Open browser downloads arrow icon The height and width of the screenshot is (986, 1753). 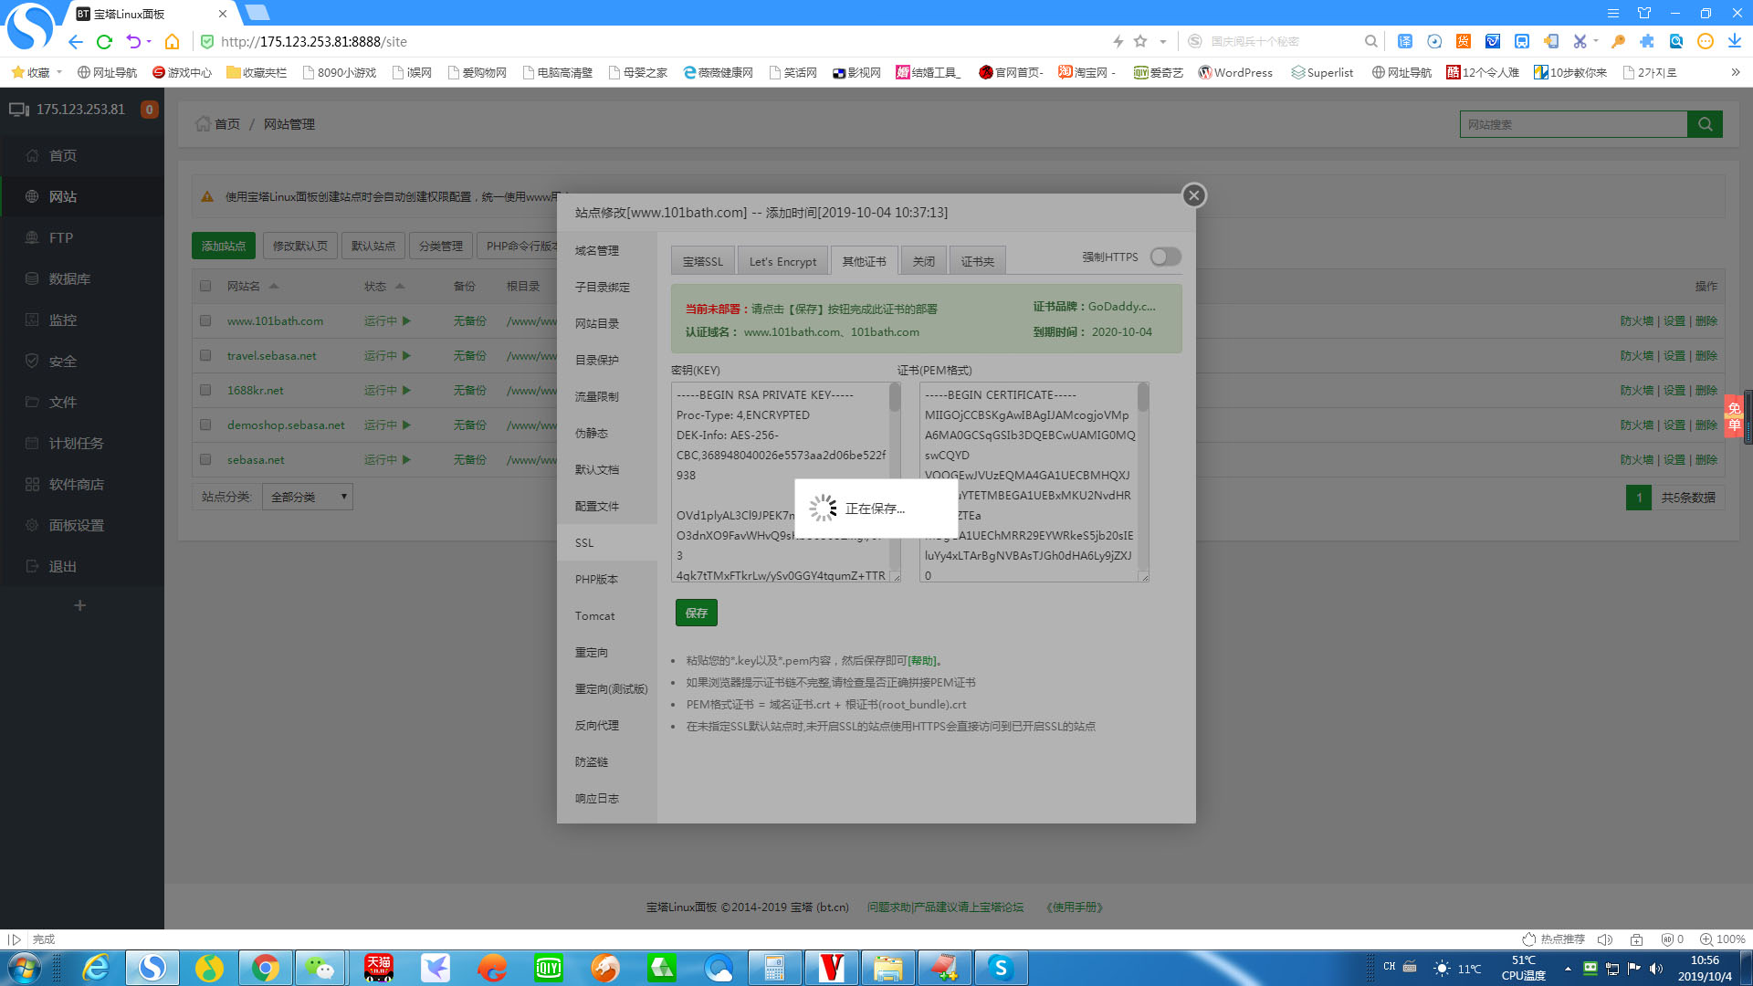point(1734,41)
